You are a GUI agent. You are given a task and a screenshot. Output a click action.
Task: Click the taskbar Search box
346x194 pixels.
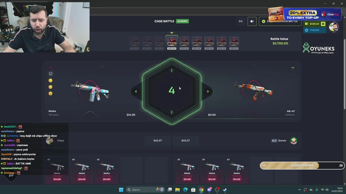(x=145, y=190)
